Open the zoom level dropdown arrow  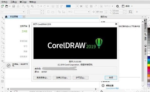pyautogui.click(x=77, y=6)
